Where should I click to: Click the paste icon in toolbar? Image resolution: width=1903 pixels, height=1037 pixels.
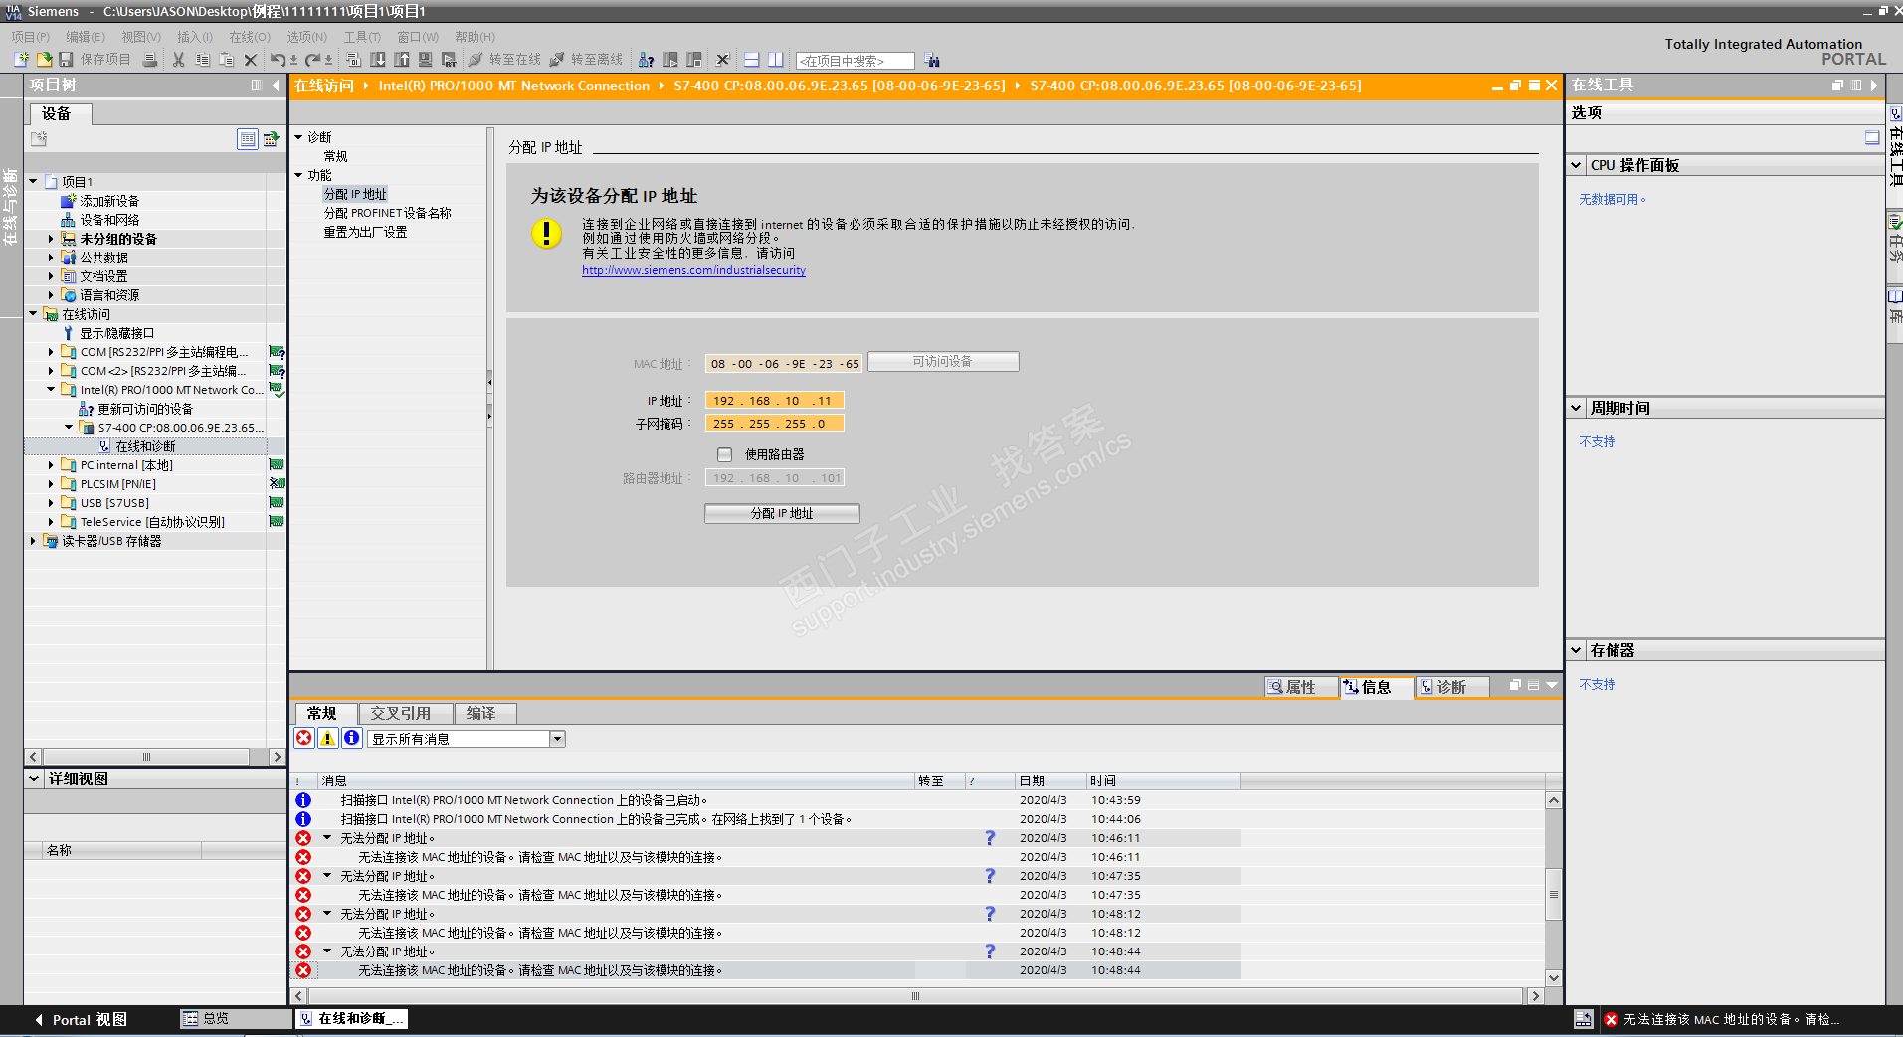226,60
